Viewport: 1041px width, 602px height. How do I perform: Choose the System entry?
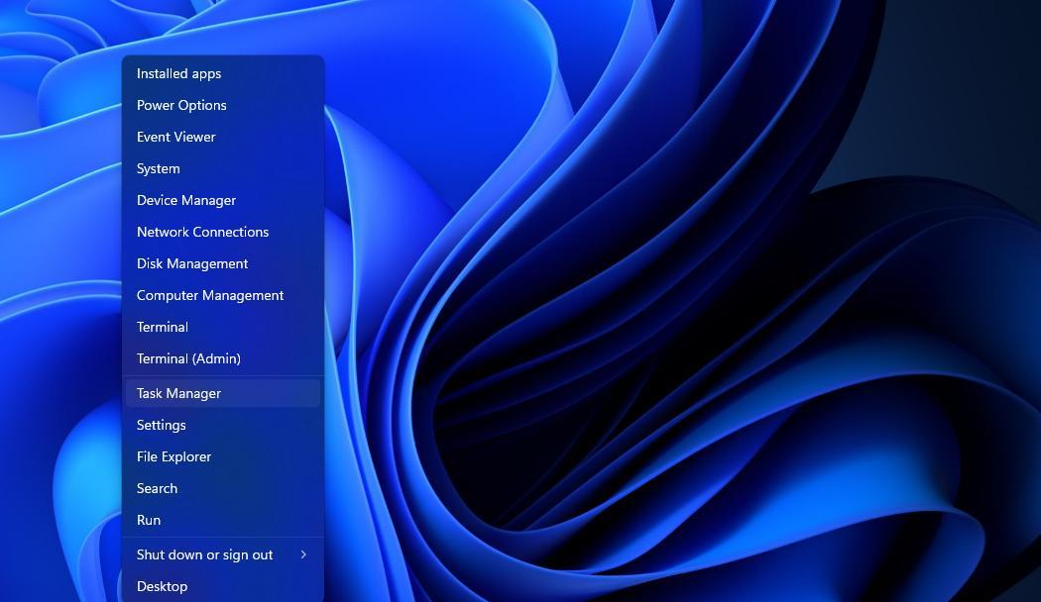pyautogui.click(x=223, y=169)
